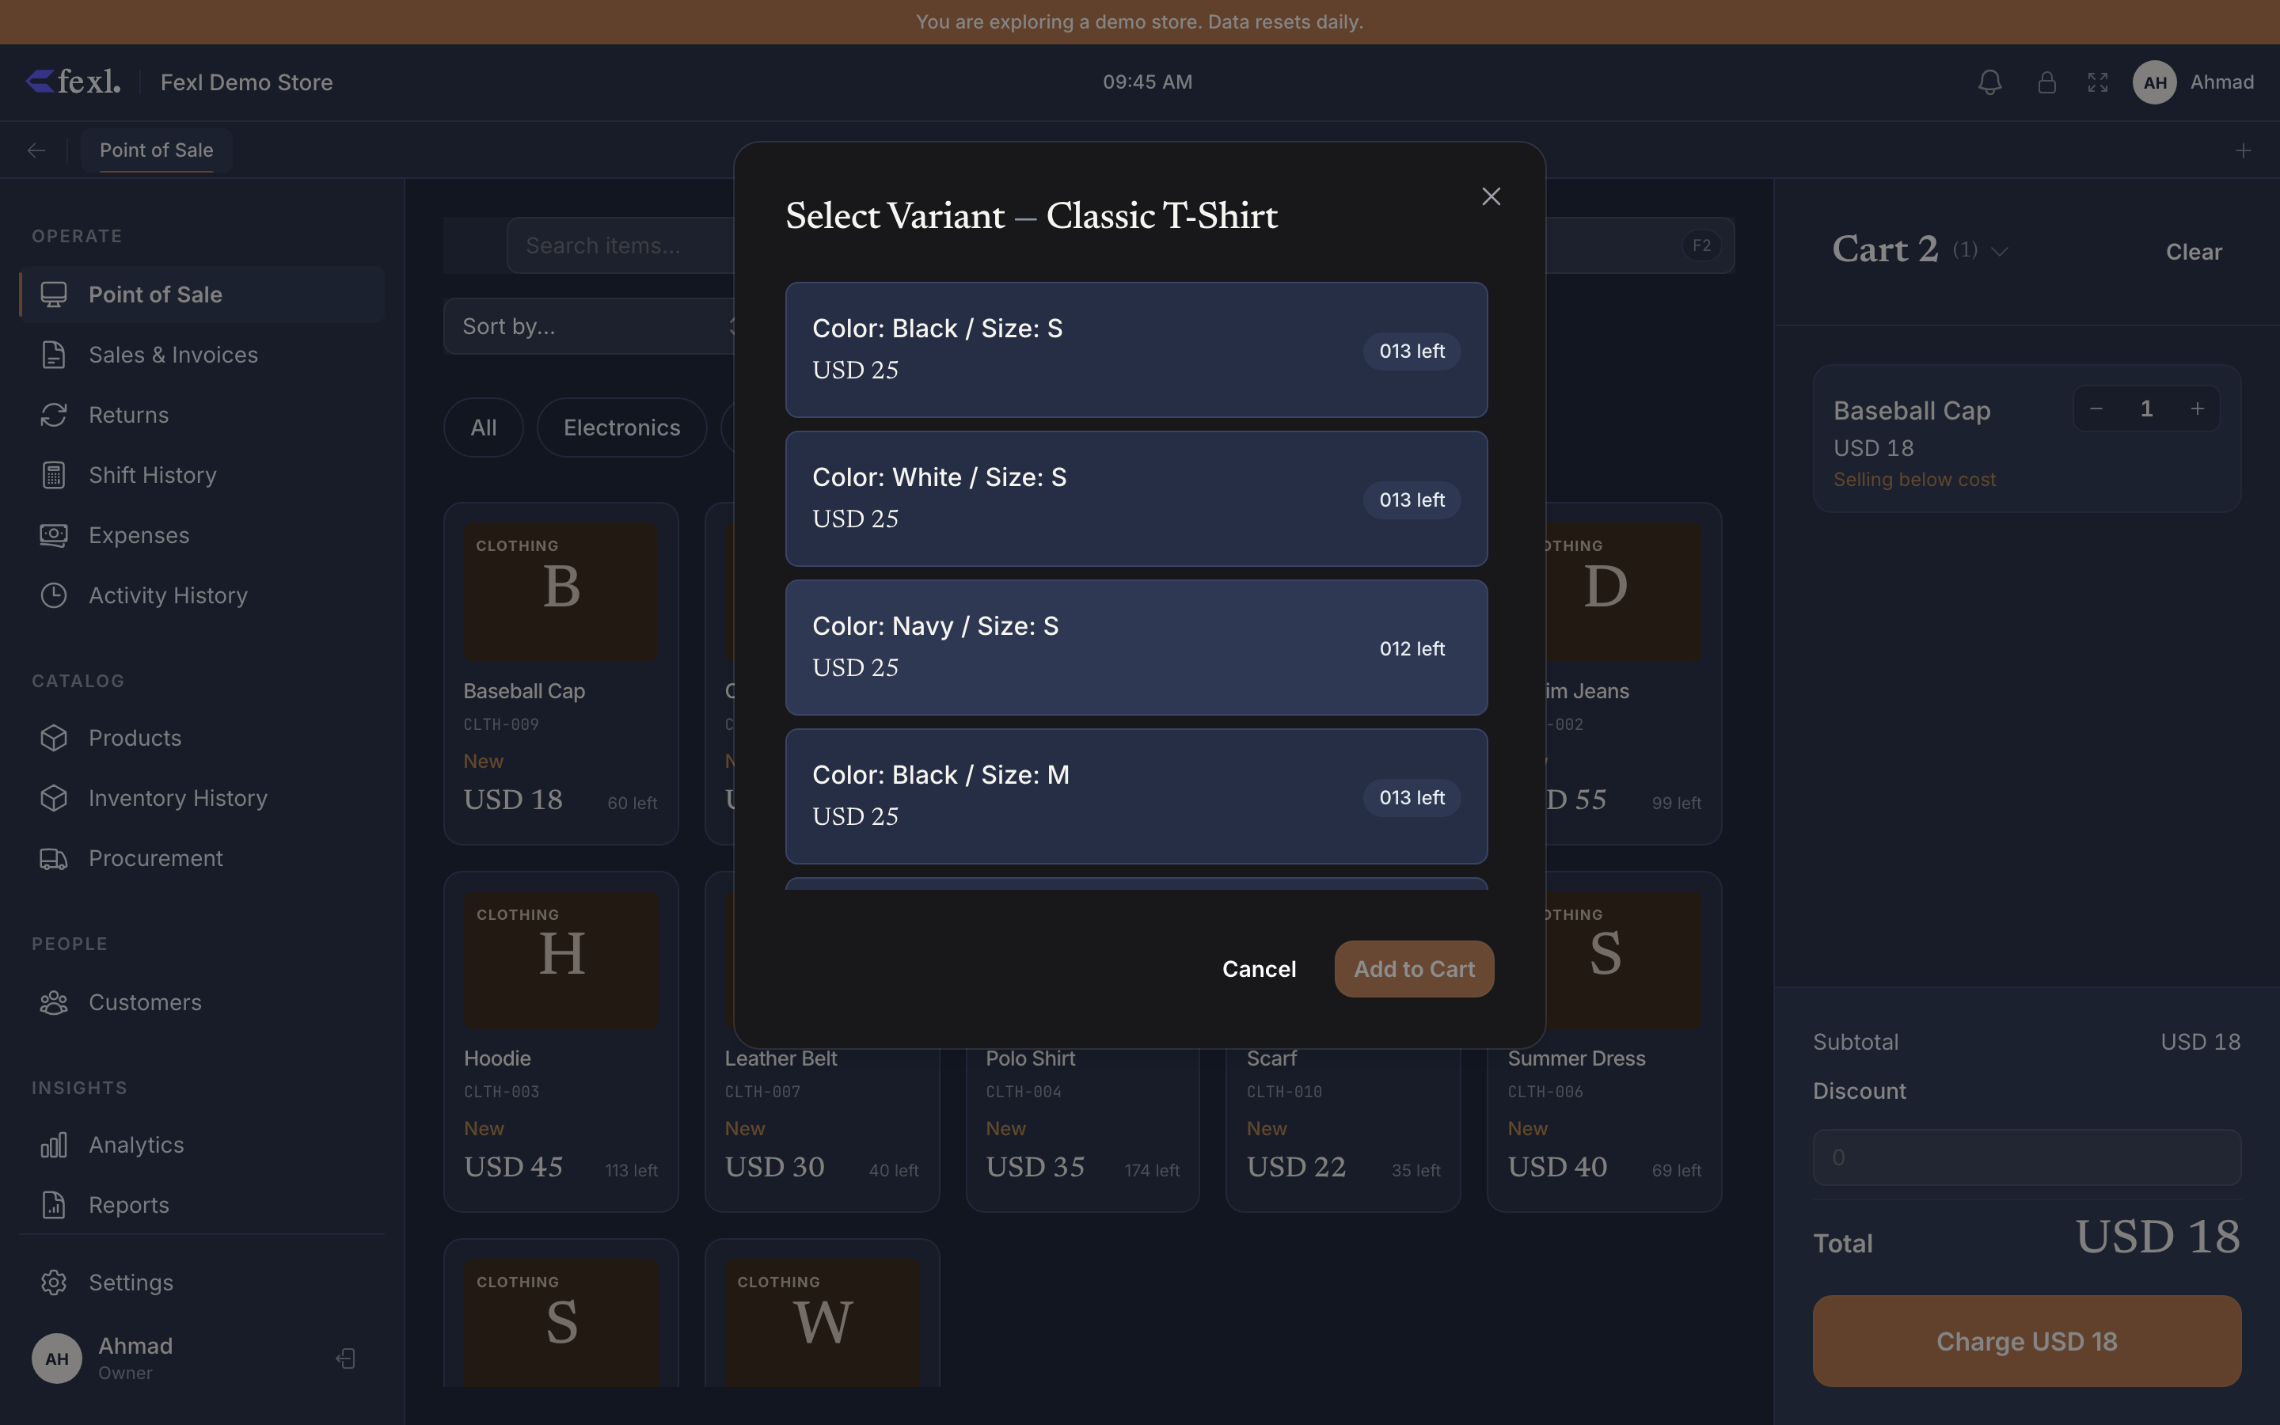Click the Baseball Cap cart quantity value
This screenshot has width=2280, height=1425.
coord(2146,408)
